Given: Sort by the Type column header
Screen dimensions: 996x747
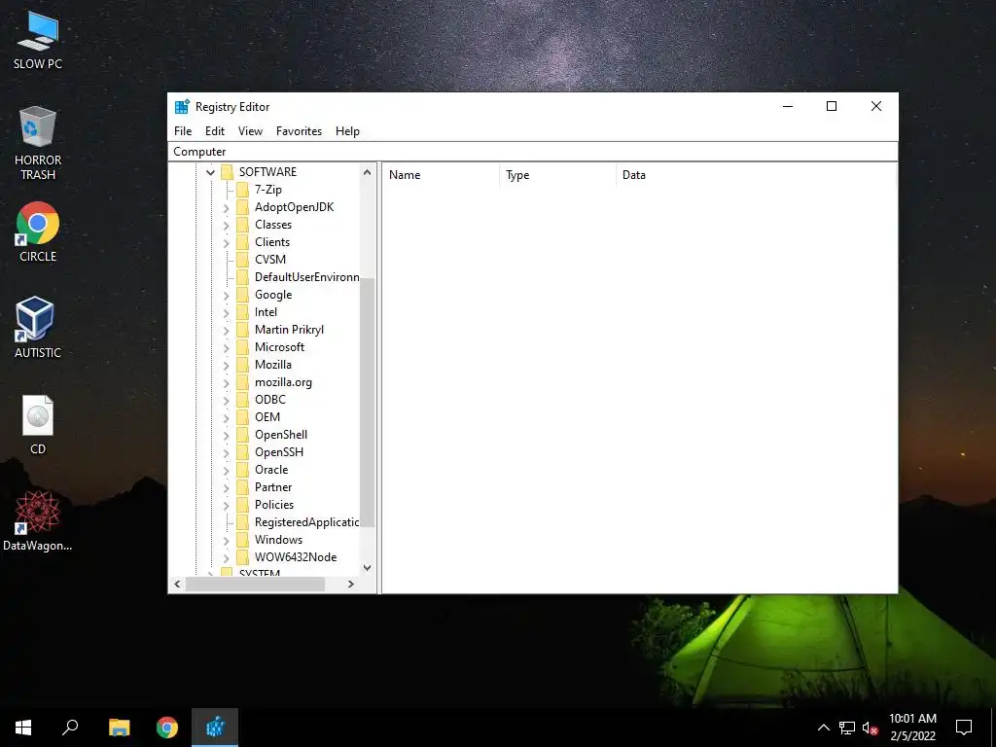Looking at the screenshot, I should point(557,175).
